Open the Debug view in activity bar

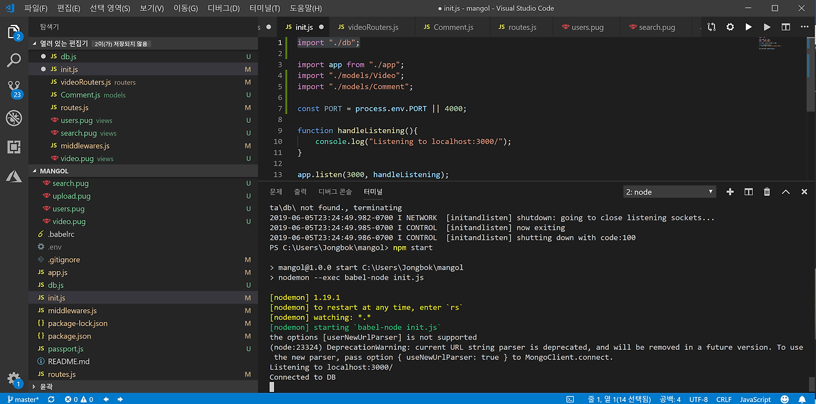point(14,118)
